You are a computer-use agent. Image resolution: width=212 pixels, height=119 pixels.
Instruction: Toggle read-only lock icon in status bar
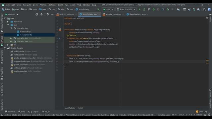coord(205,115)
